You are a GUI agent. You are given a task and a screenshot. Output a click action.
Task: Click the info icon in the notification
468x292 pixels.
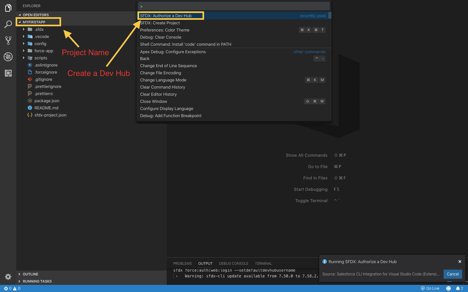(325, 262)
